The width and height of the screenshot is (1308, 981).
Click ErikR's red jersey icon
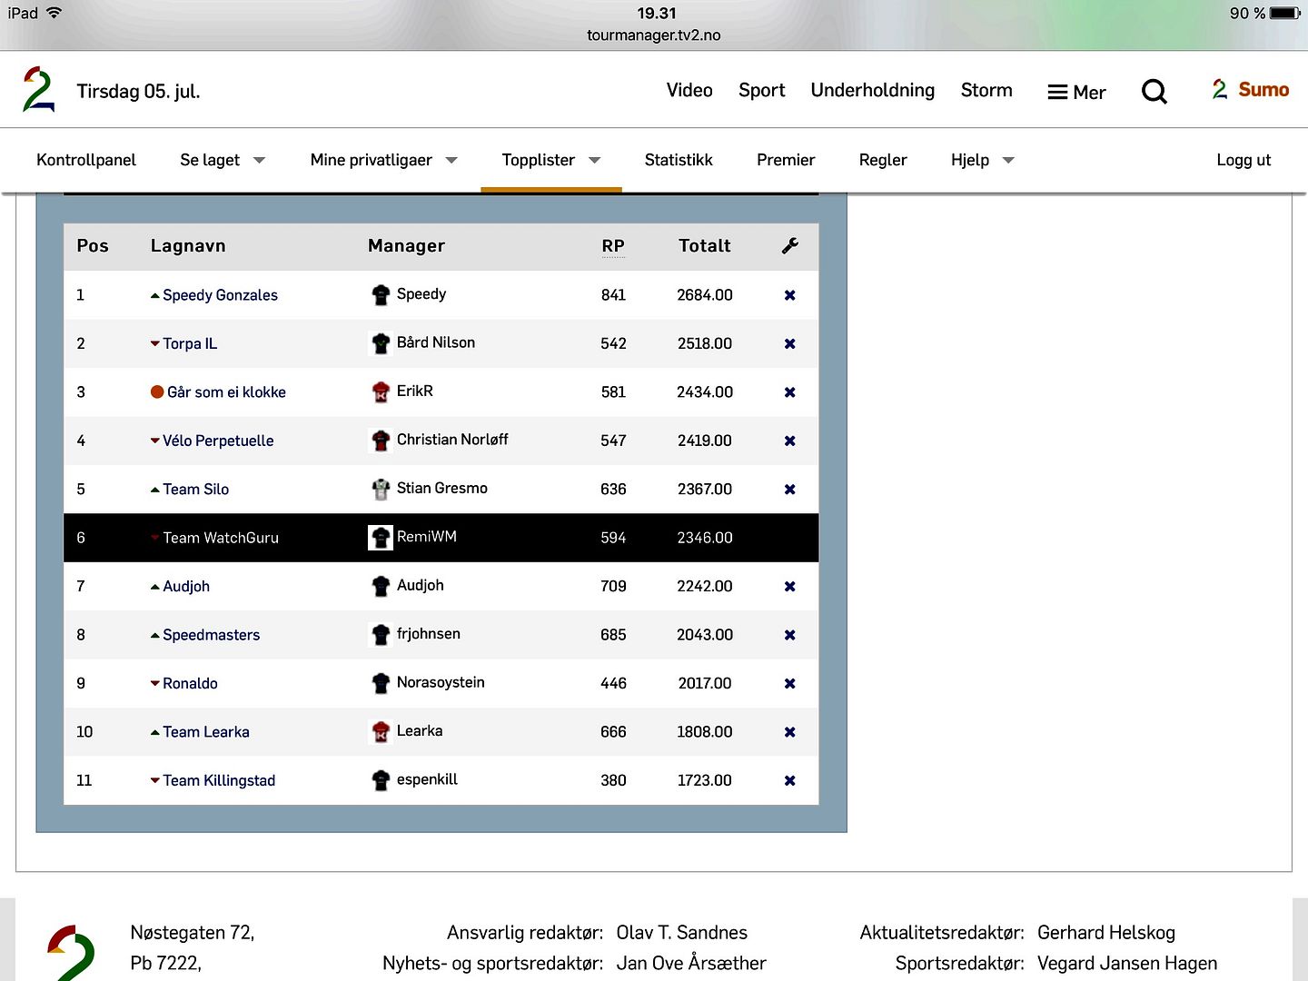click(381, 392)
